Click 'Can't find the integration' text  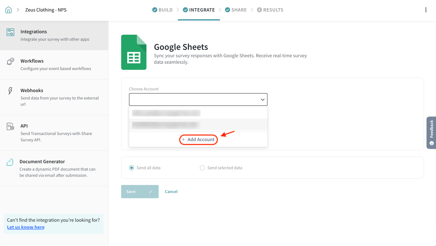tap(53, 220)
